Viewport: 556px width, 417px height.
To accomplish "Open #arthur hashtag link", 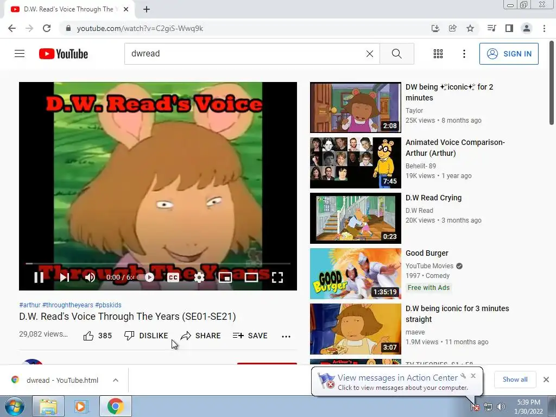I will pos(30,305).
